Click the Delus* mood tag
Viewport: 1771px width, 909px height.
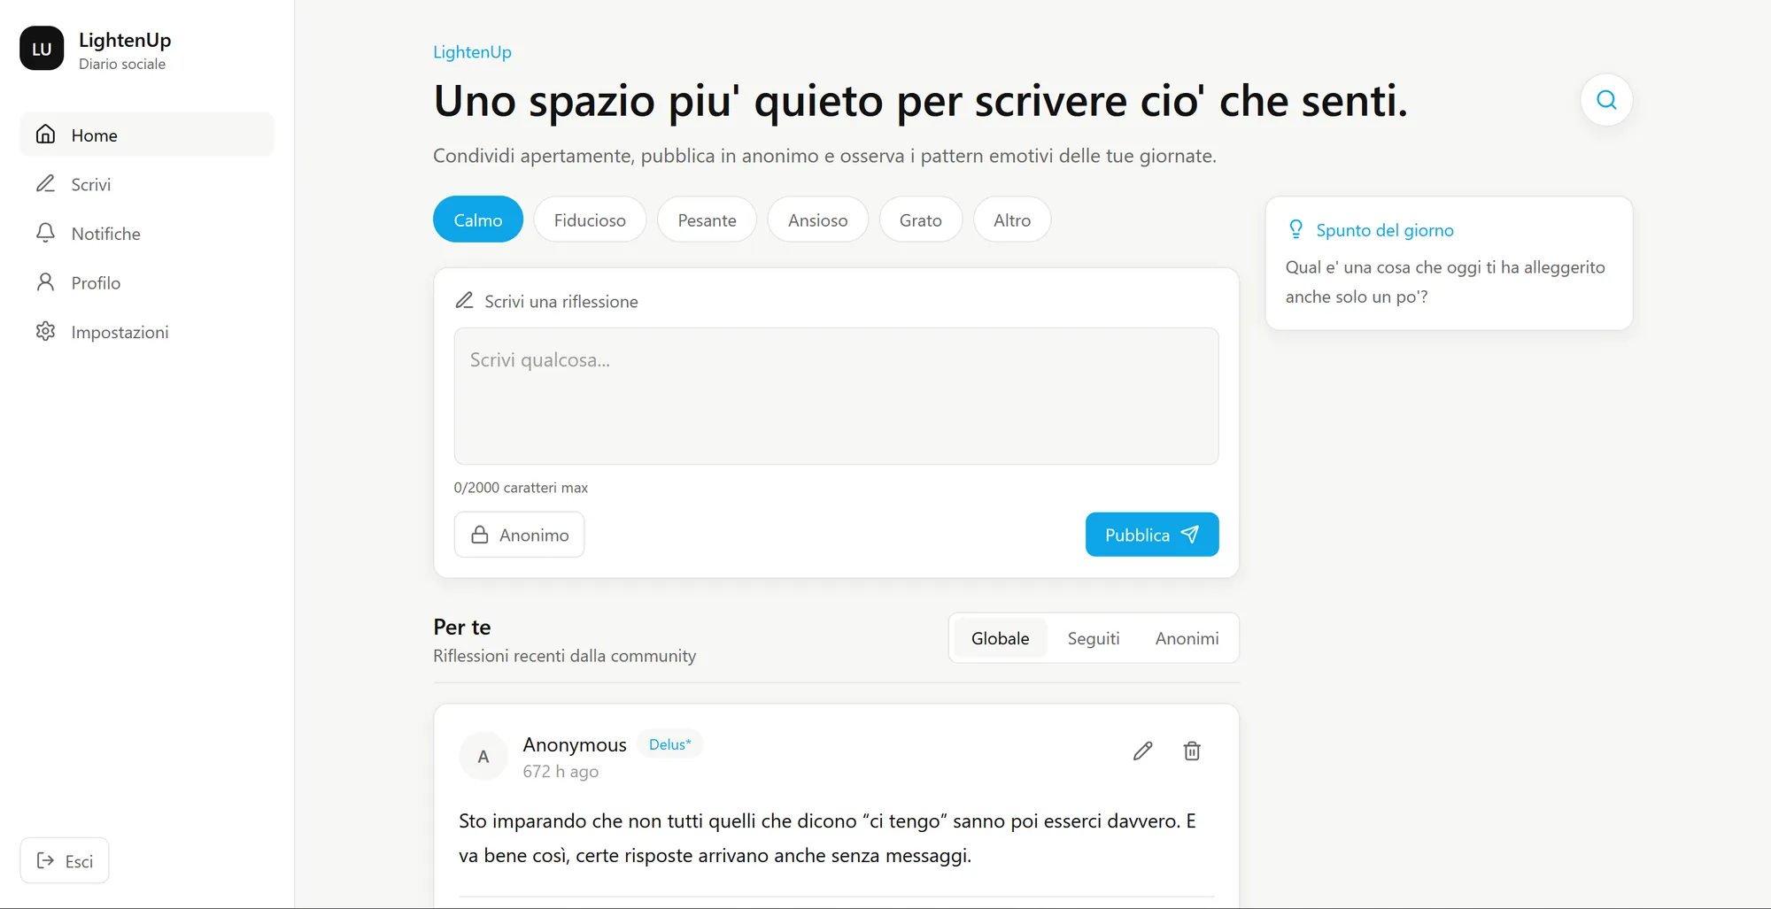tap(669, 744)
